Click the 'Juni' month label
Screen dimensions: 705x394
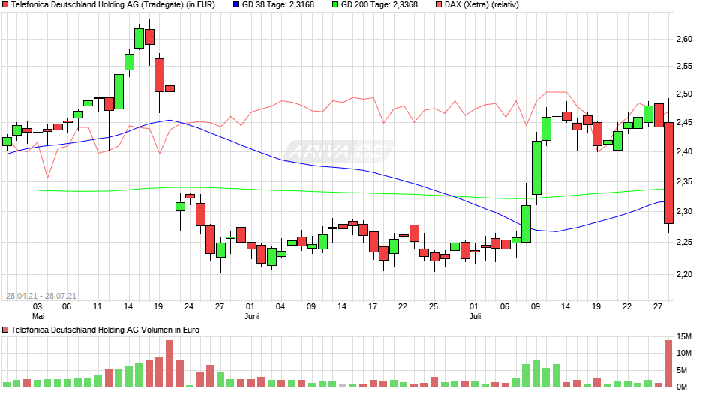(x=251, y=316)
